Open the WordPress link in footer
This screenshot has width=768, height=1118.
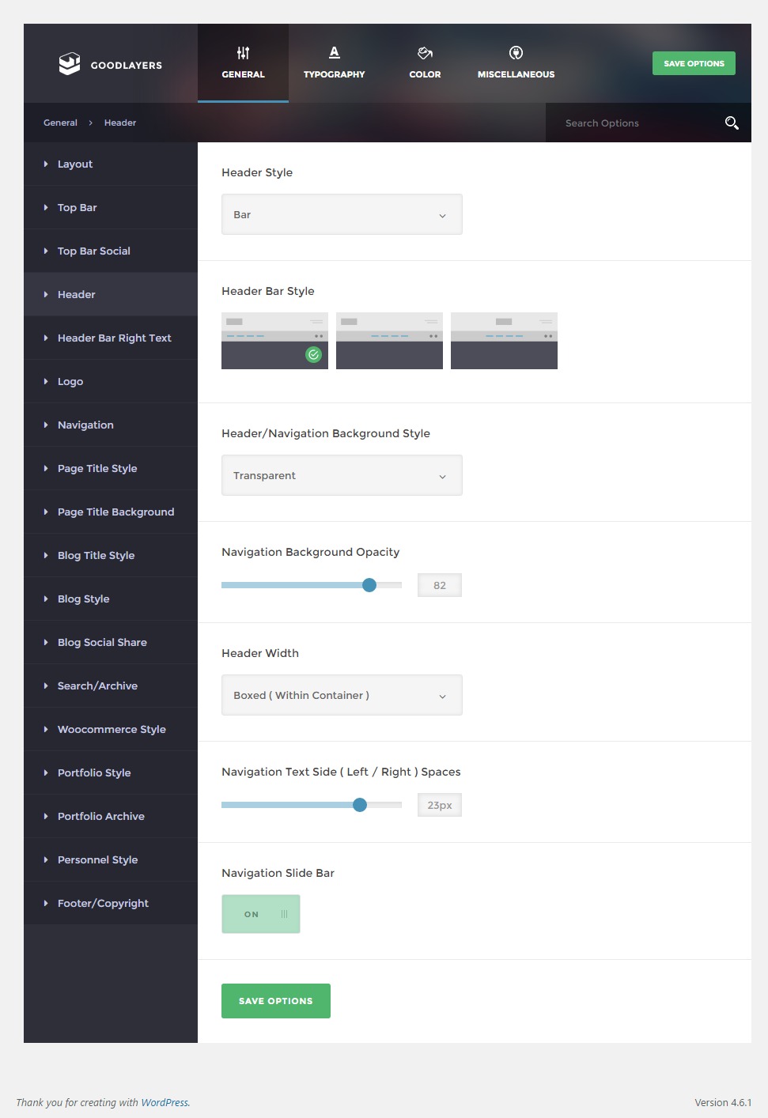click(165, 1103)
